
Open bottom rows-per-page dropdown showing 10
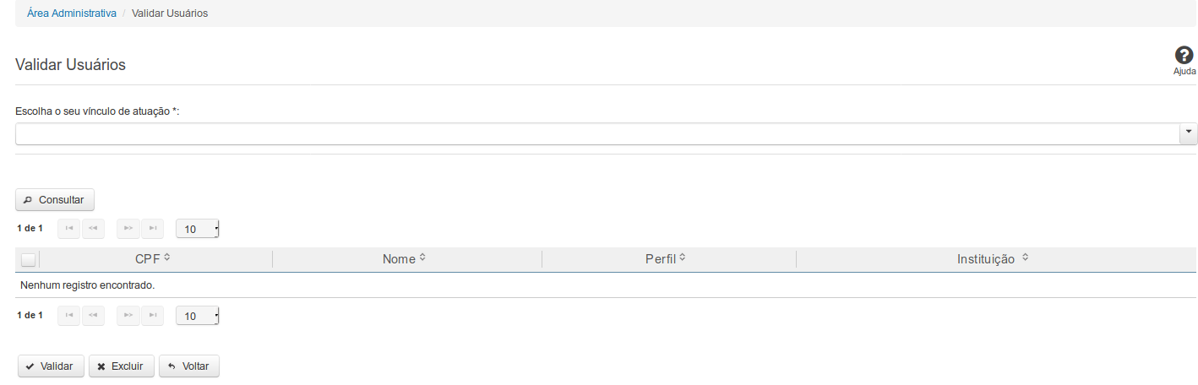click(x=198, y=316)
